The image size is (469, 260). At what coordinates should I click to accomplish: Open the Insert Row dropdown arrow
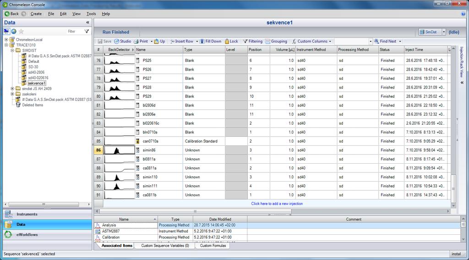point(197,41)
